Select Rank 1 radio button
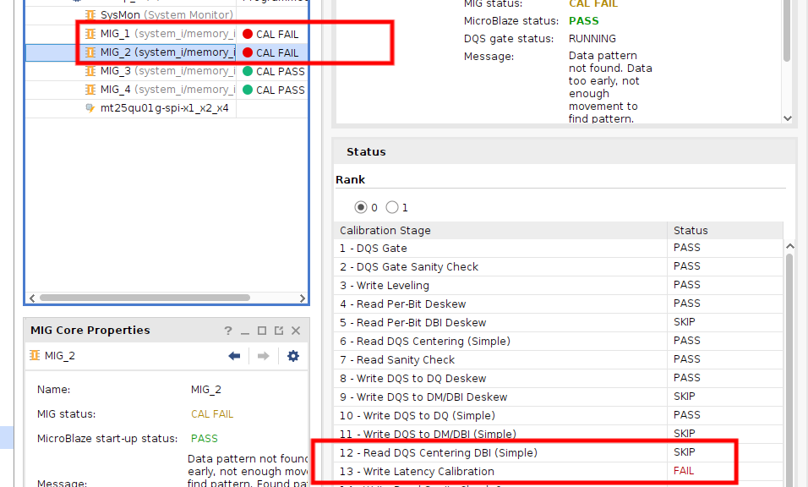Screen dimensions: 808x487 pos(390,207)
